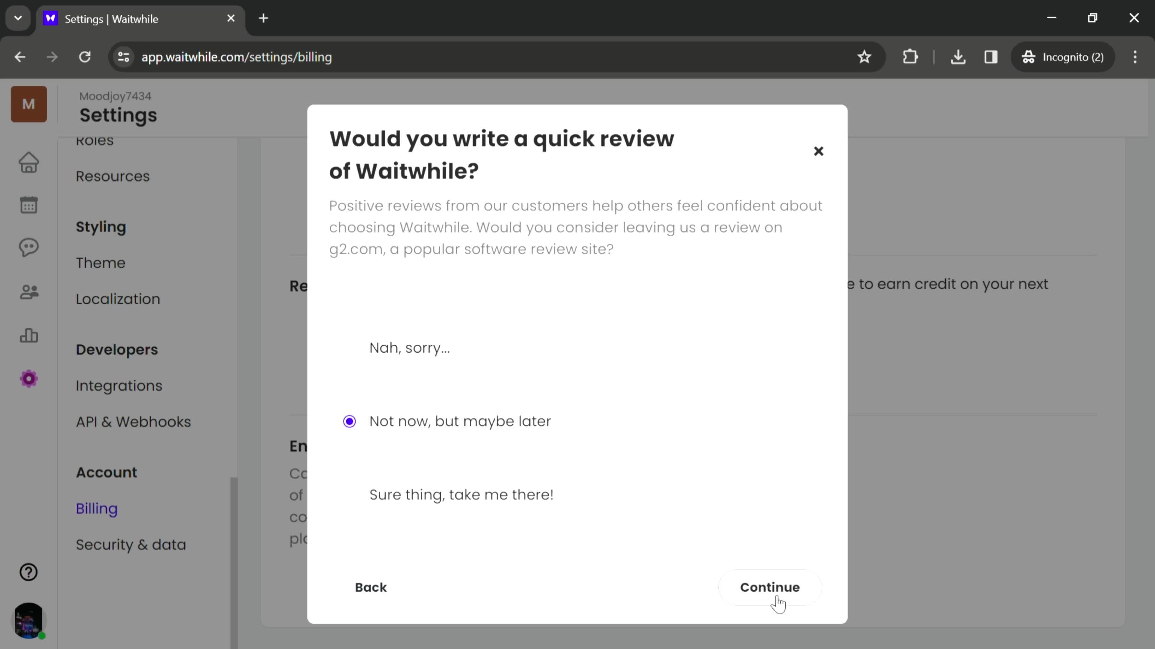The image size is (1155, 649).
Task: Click the Moodjoy7434 account name
Action: (115, 96)
